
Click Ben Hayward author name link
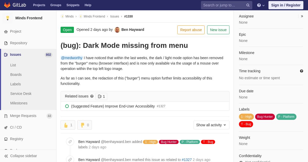pyautogui.click(x=133, y=30)
